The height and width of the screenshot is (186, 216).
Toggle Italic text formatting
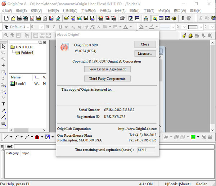click(54, 27)
